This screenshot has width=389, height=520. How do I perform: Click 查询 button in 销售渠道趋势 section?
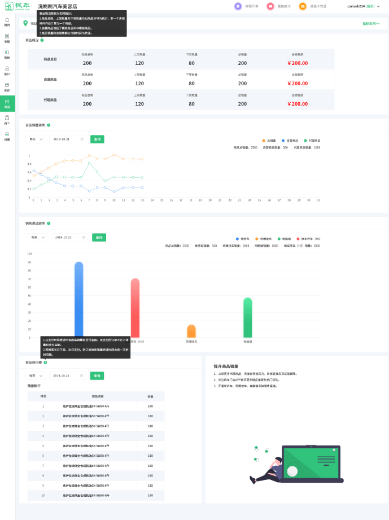[98, 238]
